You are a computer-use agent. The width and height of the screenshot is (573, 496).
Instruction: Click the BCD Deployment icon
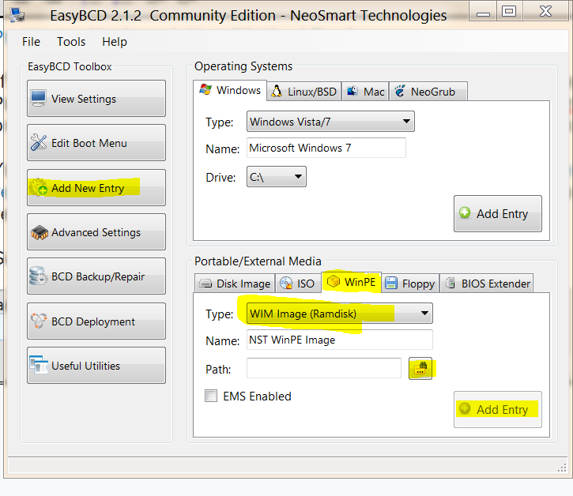click(x=39, y=321)
